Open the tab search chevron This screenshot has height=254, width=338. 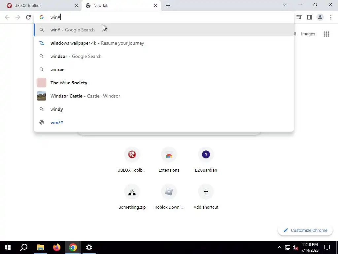coord(285,5)
